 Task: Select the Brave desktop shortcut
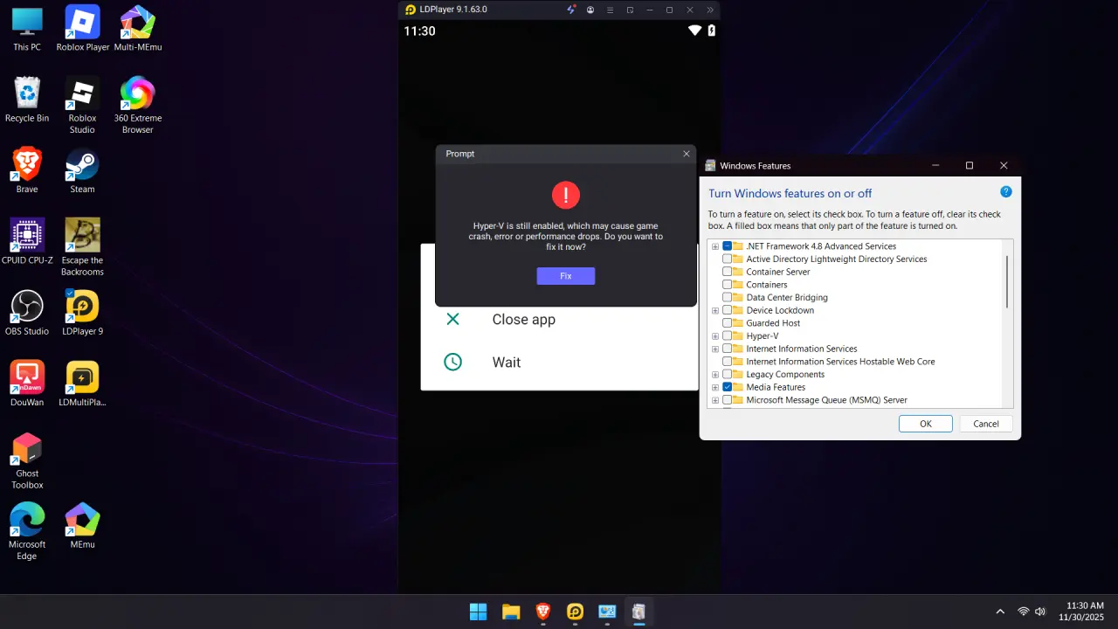(x=27, y=170)
